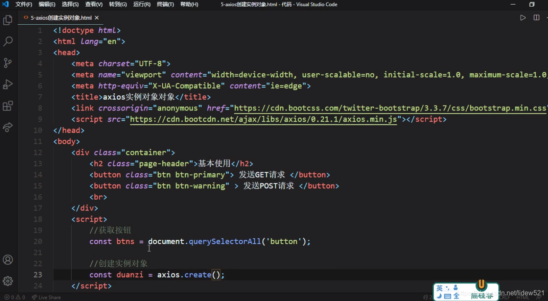
Task: Open the Explorer view in activity bar
Action: pyautogui.click(x=8, y=20)
